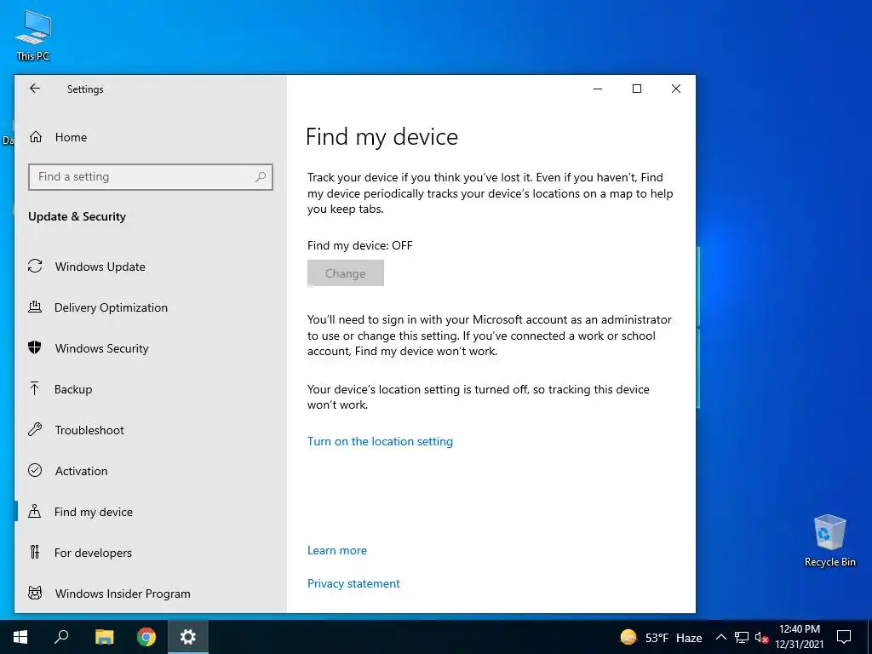This screenshot has height=654, width=872.
Task: Open File Explorer from taskbar
Action: pyautogui.click(x=104, y=637)
